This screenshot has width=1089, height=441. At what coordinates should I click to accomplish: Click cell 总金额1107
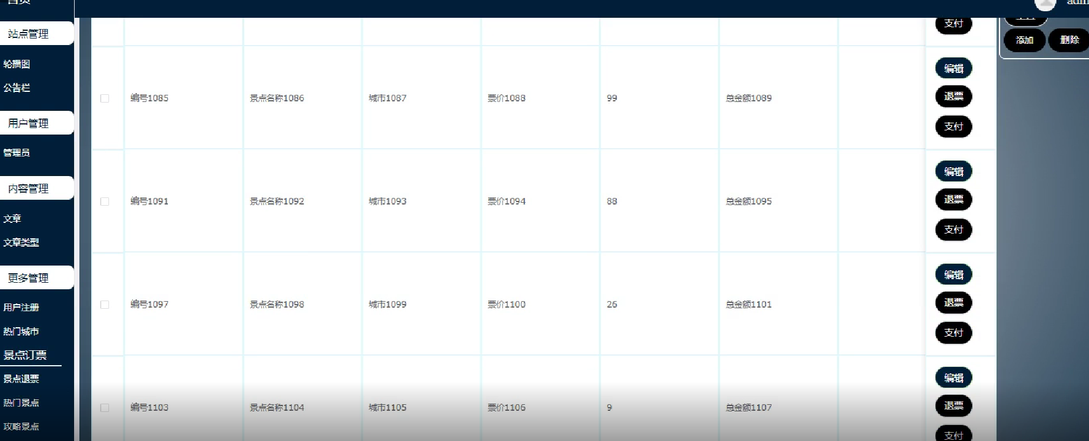[749, 408]
